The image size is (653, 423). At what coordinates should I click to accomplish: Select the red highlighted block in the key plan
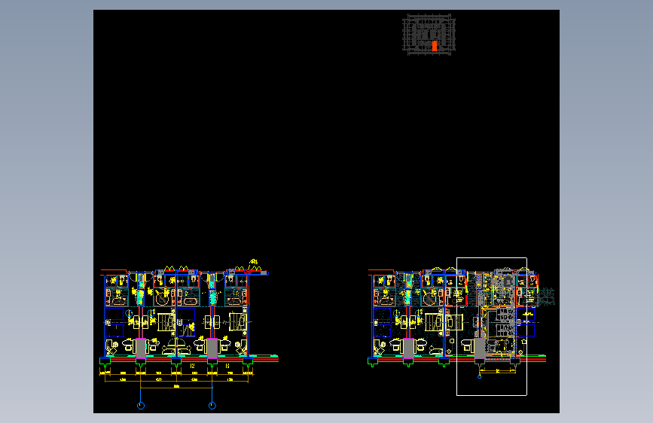click(435, 46)
